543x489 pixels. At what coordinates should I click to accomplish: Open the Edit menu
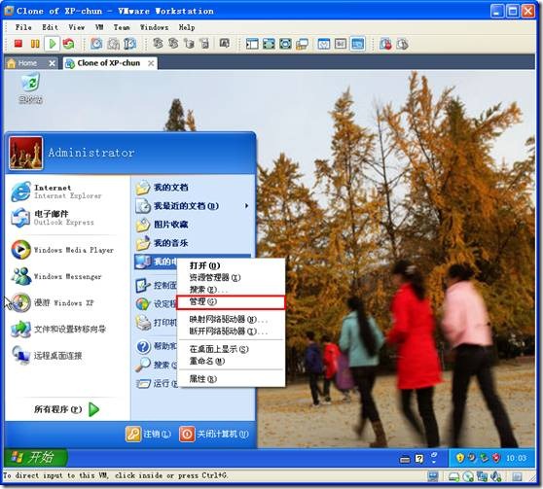point(50,27)
